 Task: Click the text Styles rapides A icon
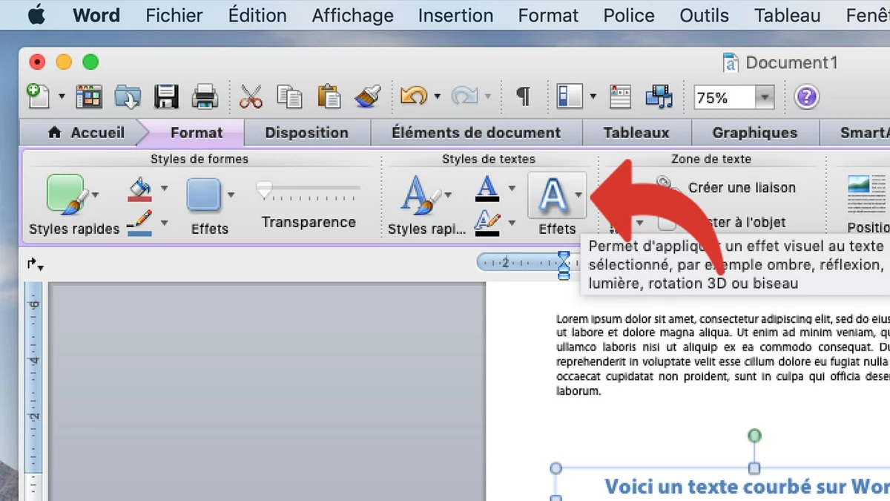click(x=419, y=195)
